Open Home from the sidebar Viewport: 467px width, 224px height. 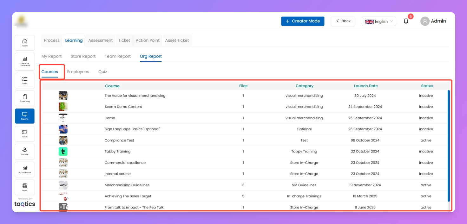[x=25, y=43]
